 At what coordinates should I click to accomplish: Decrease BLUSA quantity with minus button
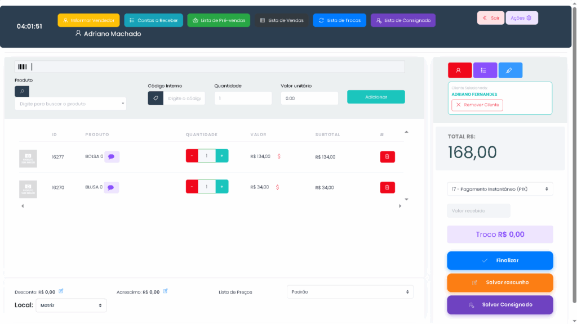point(192,187)
